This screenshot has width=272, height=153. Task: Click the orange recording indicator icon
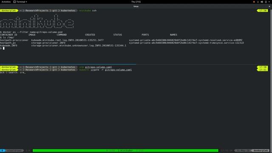point(254,2)
